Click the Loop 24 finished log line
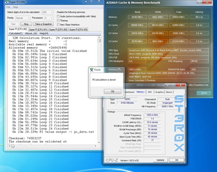The image size is (217, 172). pyautogui.click(x=41, y=129)
